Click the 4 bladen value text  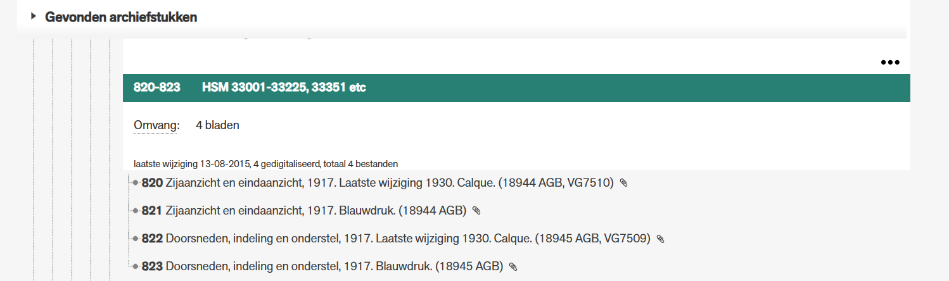[217, 125]
